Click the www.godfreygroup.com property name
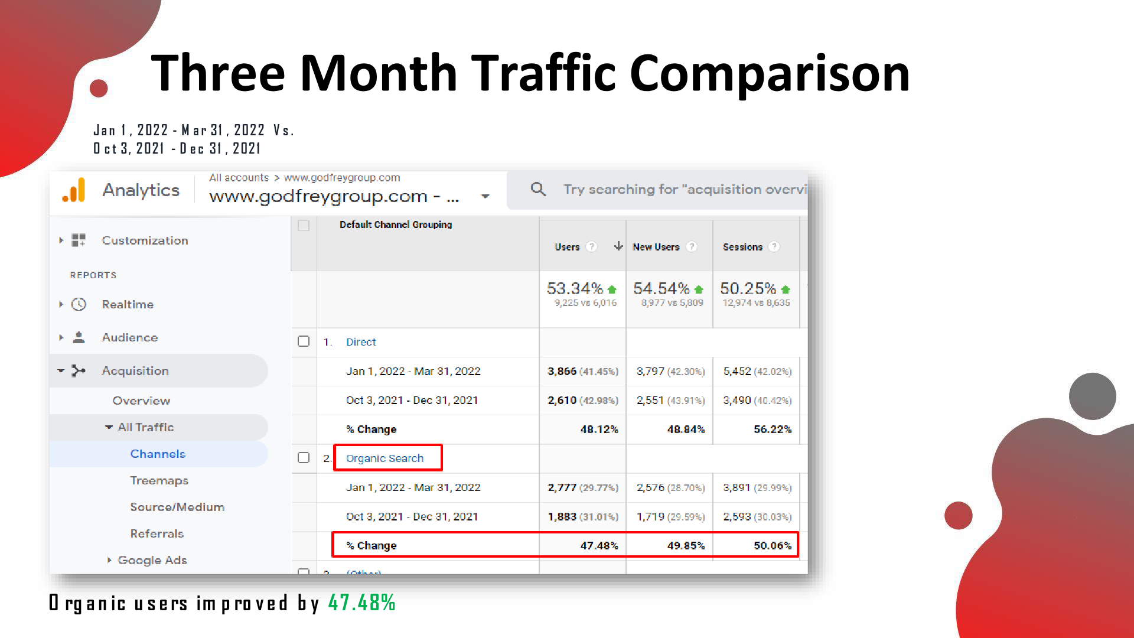The height and width of the screenshot is (638, 1134). 334,196
